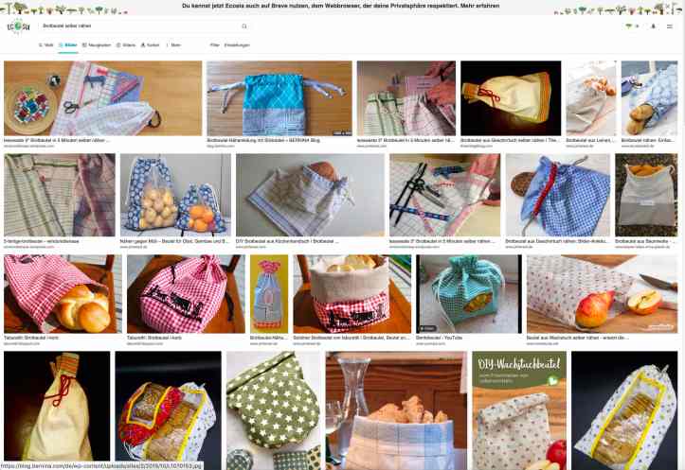Expand the Filter options
The height and width of the screenshot is (470, 685).
[214, 44]
